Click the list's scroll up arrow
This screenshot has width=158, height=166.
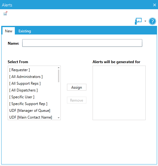[59, 68]
